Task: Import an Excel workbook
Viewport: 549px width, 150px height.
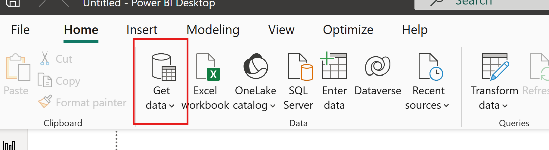Action: (x=206, y=81)
